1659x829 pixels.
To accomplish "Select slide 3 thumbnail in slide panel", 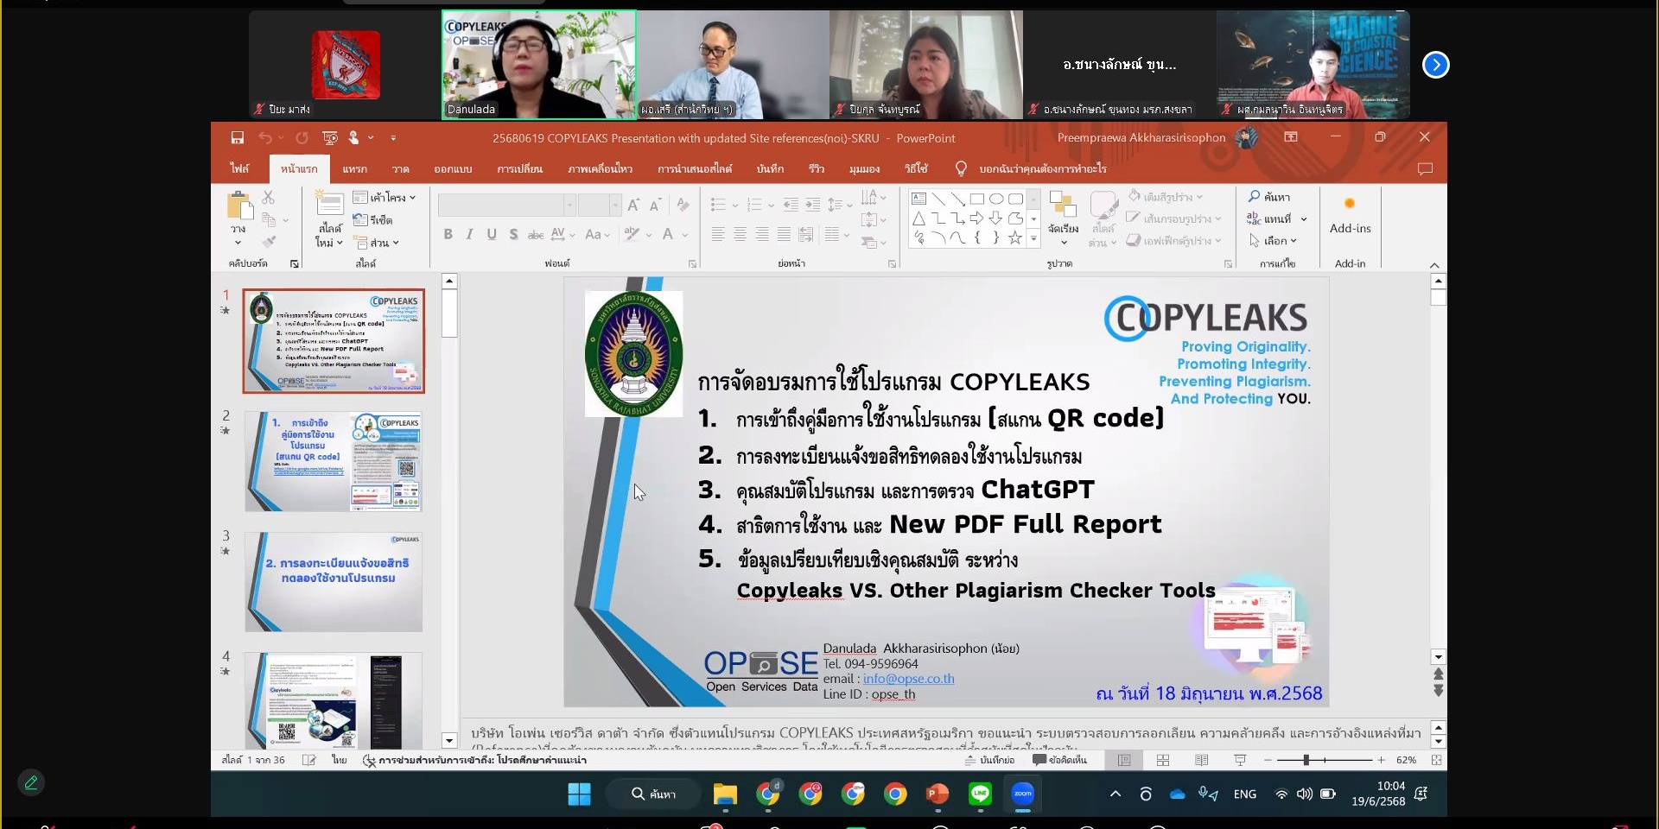I will coord(334,581).
